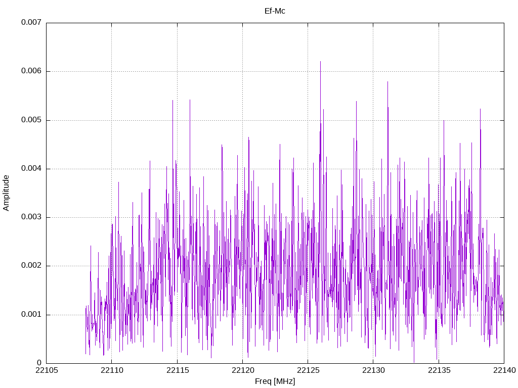Click the 22120 x-axis tick label
518x388 pixels.
click(x=243, y=370)
